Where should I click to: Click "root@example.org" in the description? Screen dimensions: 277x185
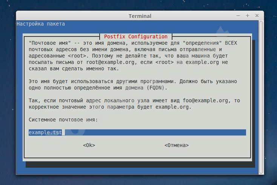(x=110, y=62)
